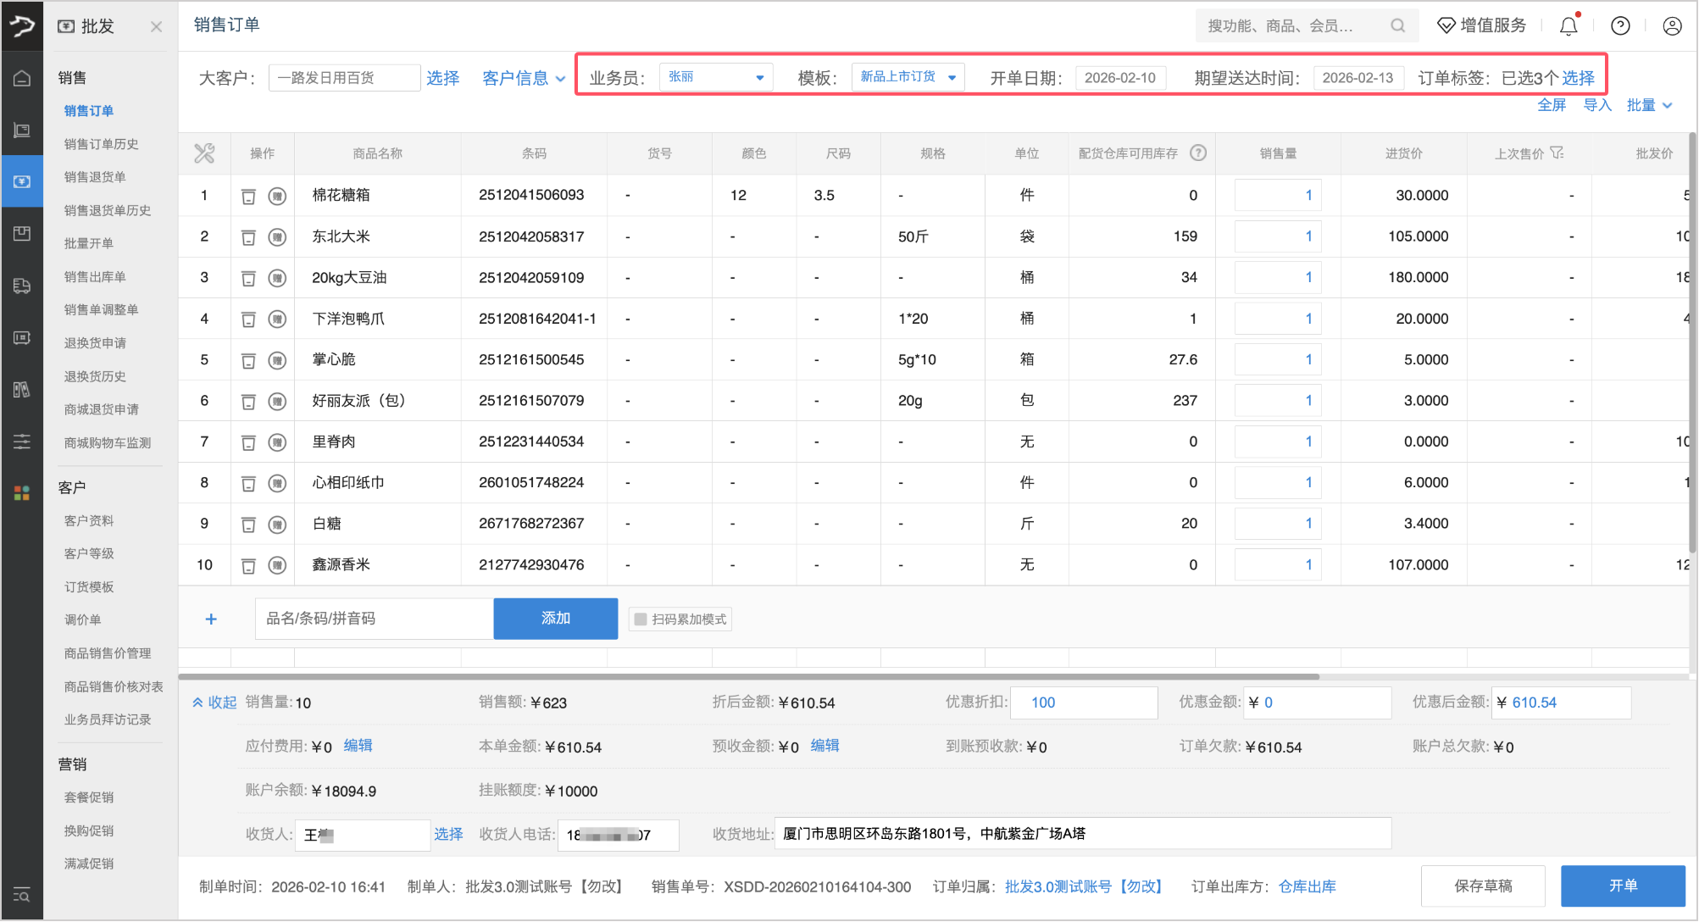This screenshot has width=1699, height=922.
Task: Open the help question mark icon
Action: pos(1620,26)
